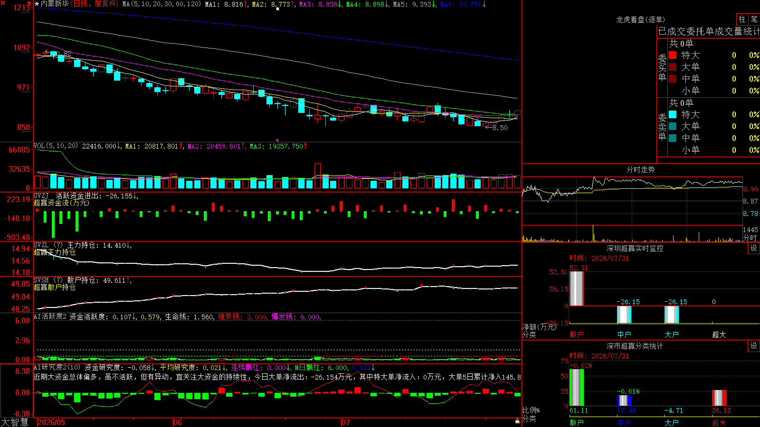This screenshot has height=427, width=760.
Task: Click the (日线, 前复权) period label
Action: [x=94, y=4]
